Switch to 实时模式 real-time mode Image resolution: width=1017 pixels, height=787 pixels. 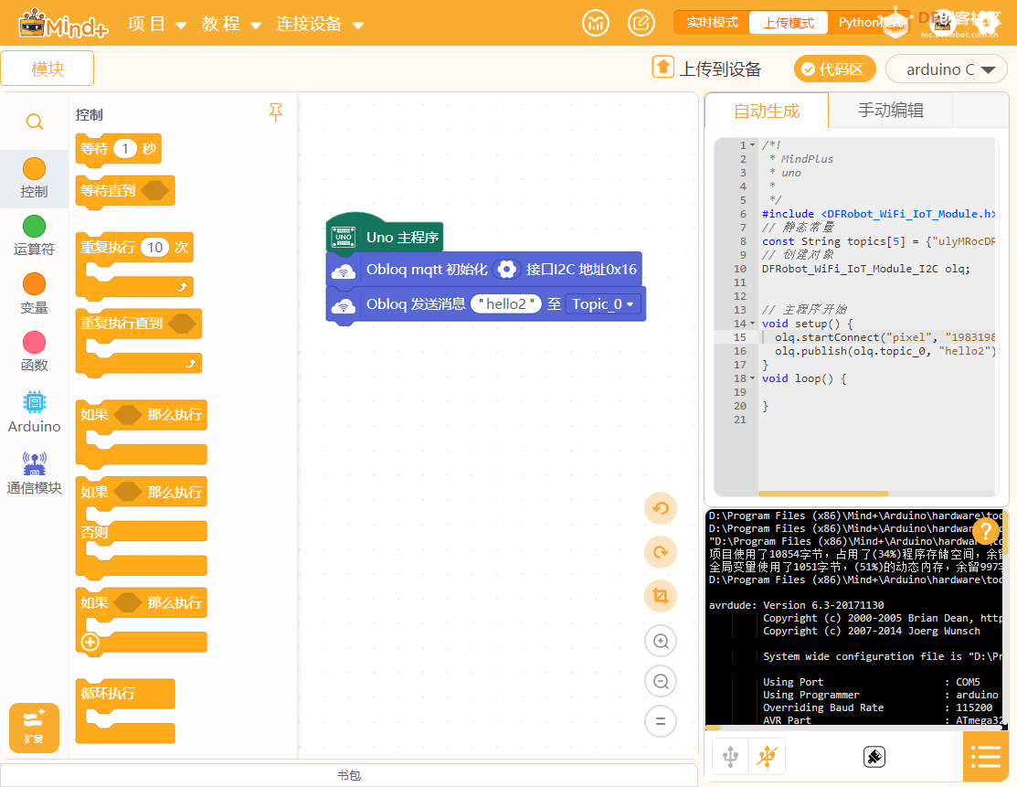click(x=712, y=23)
